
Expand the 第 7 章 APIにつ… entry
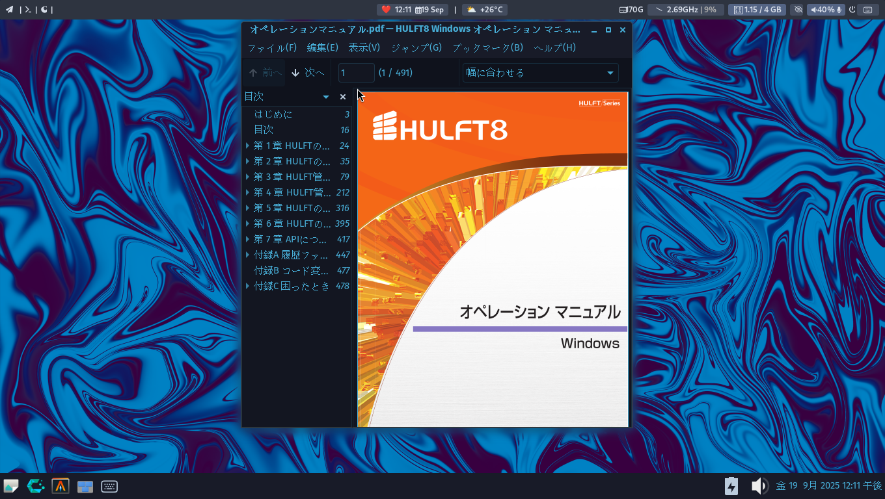(248, 239)
